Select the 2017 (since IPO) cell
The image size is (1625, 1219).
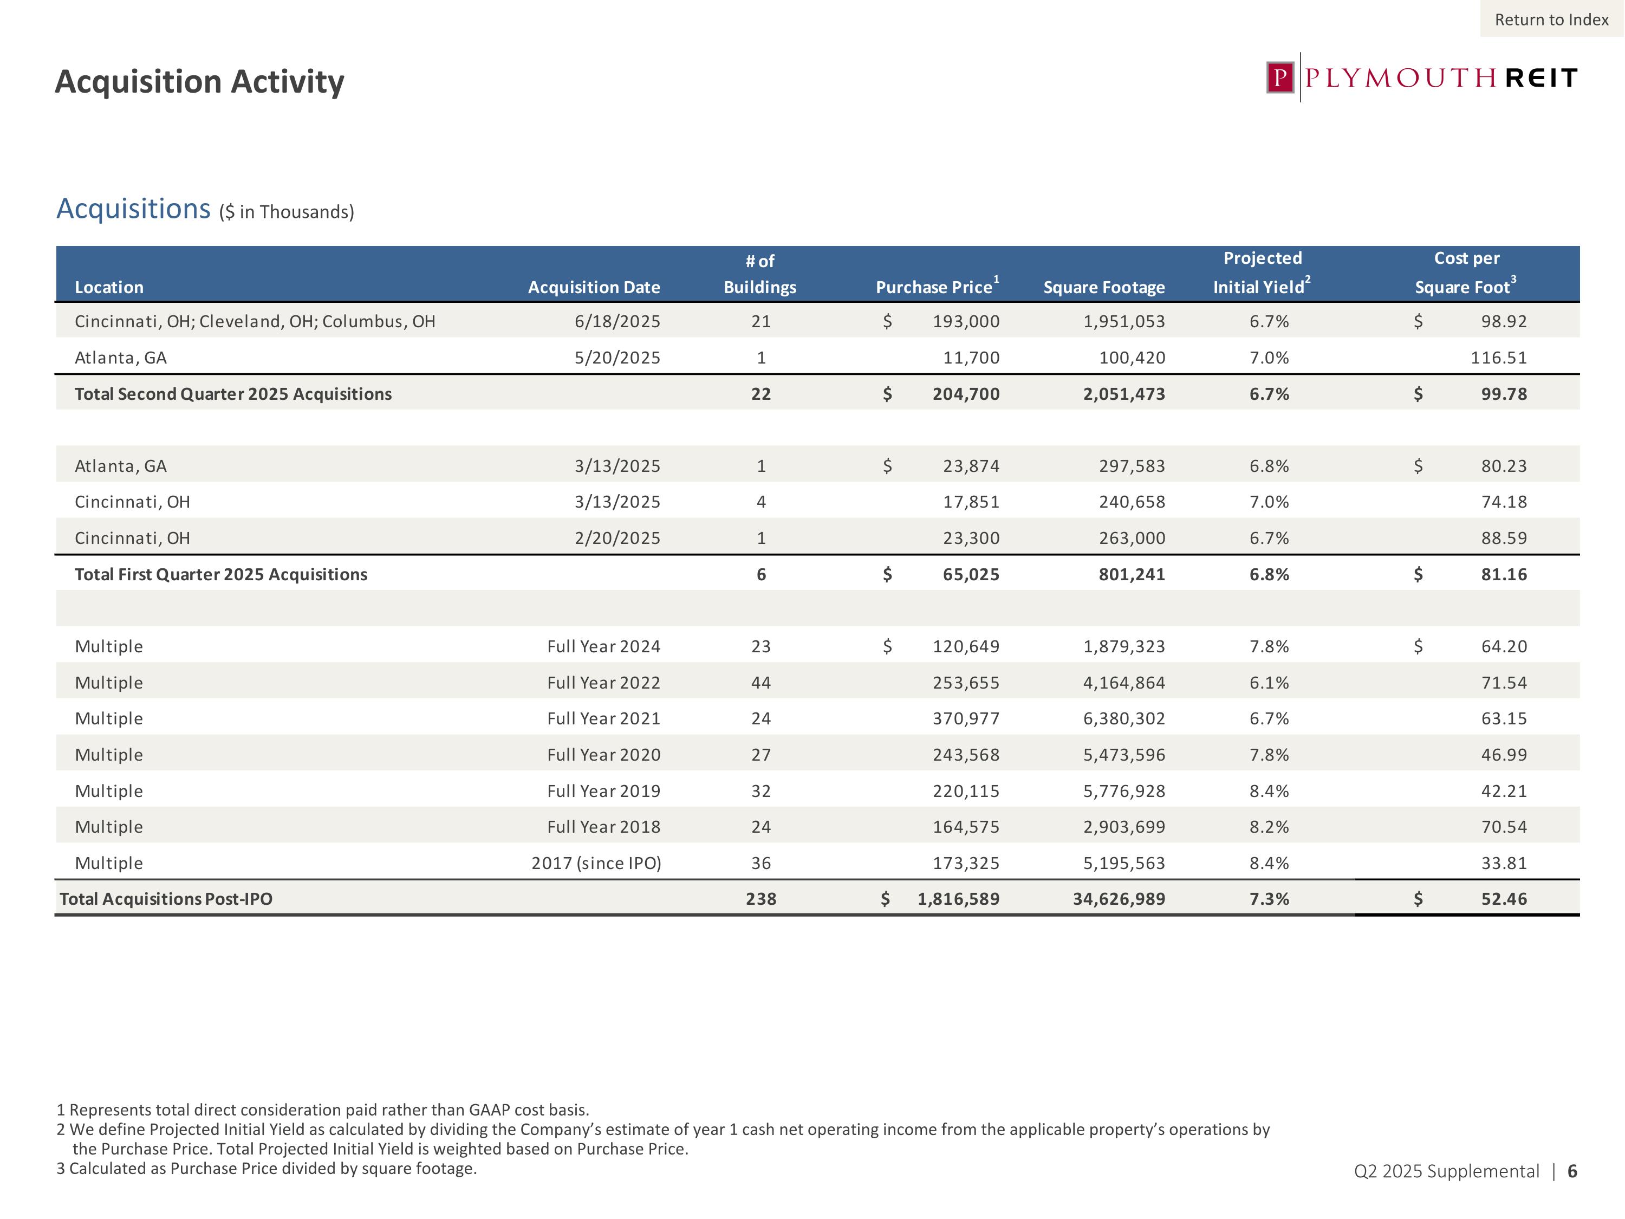coord(596,864)
